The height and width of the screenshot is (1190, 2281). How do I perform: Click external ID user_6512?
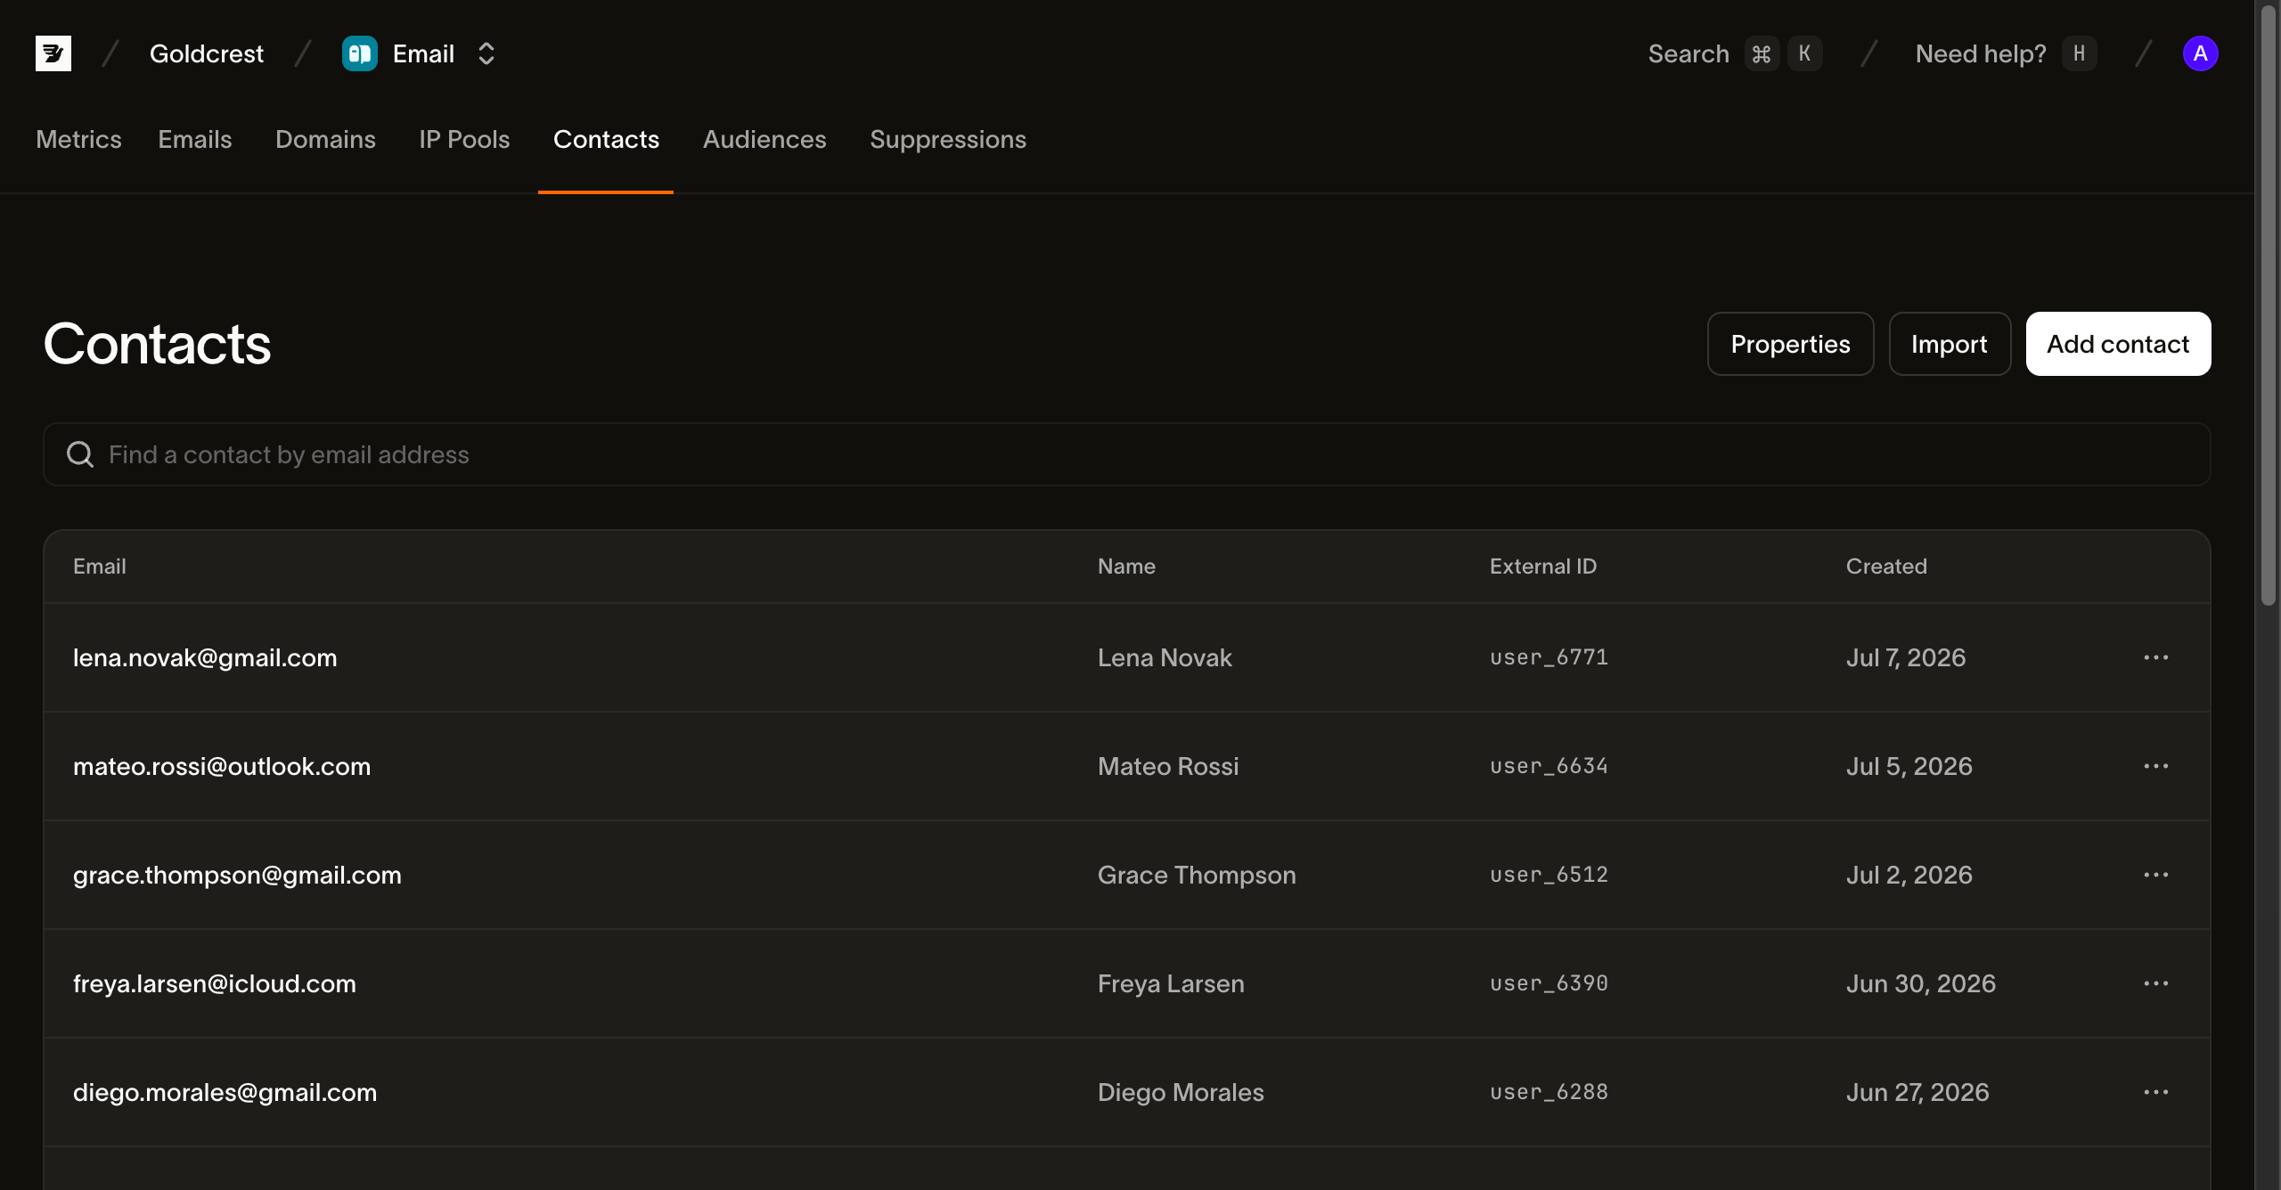tap(1549, 875)
